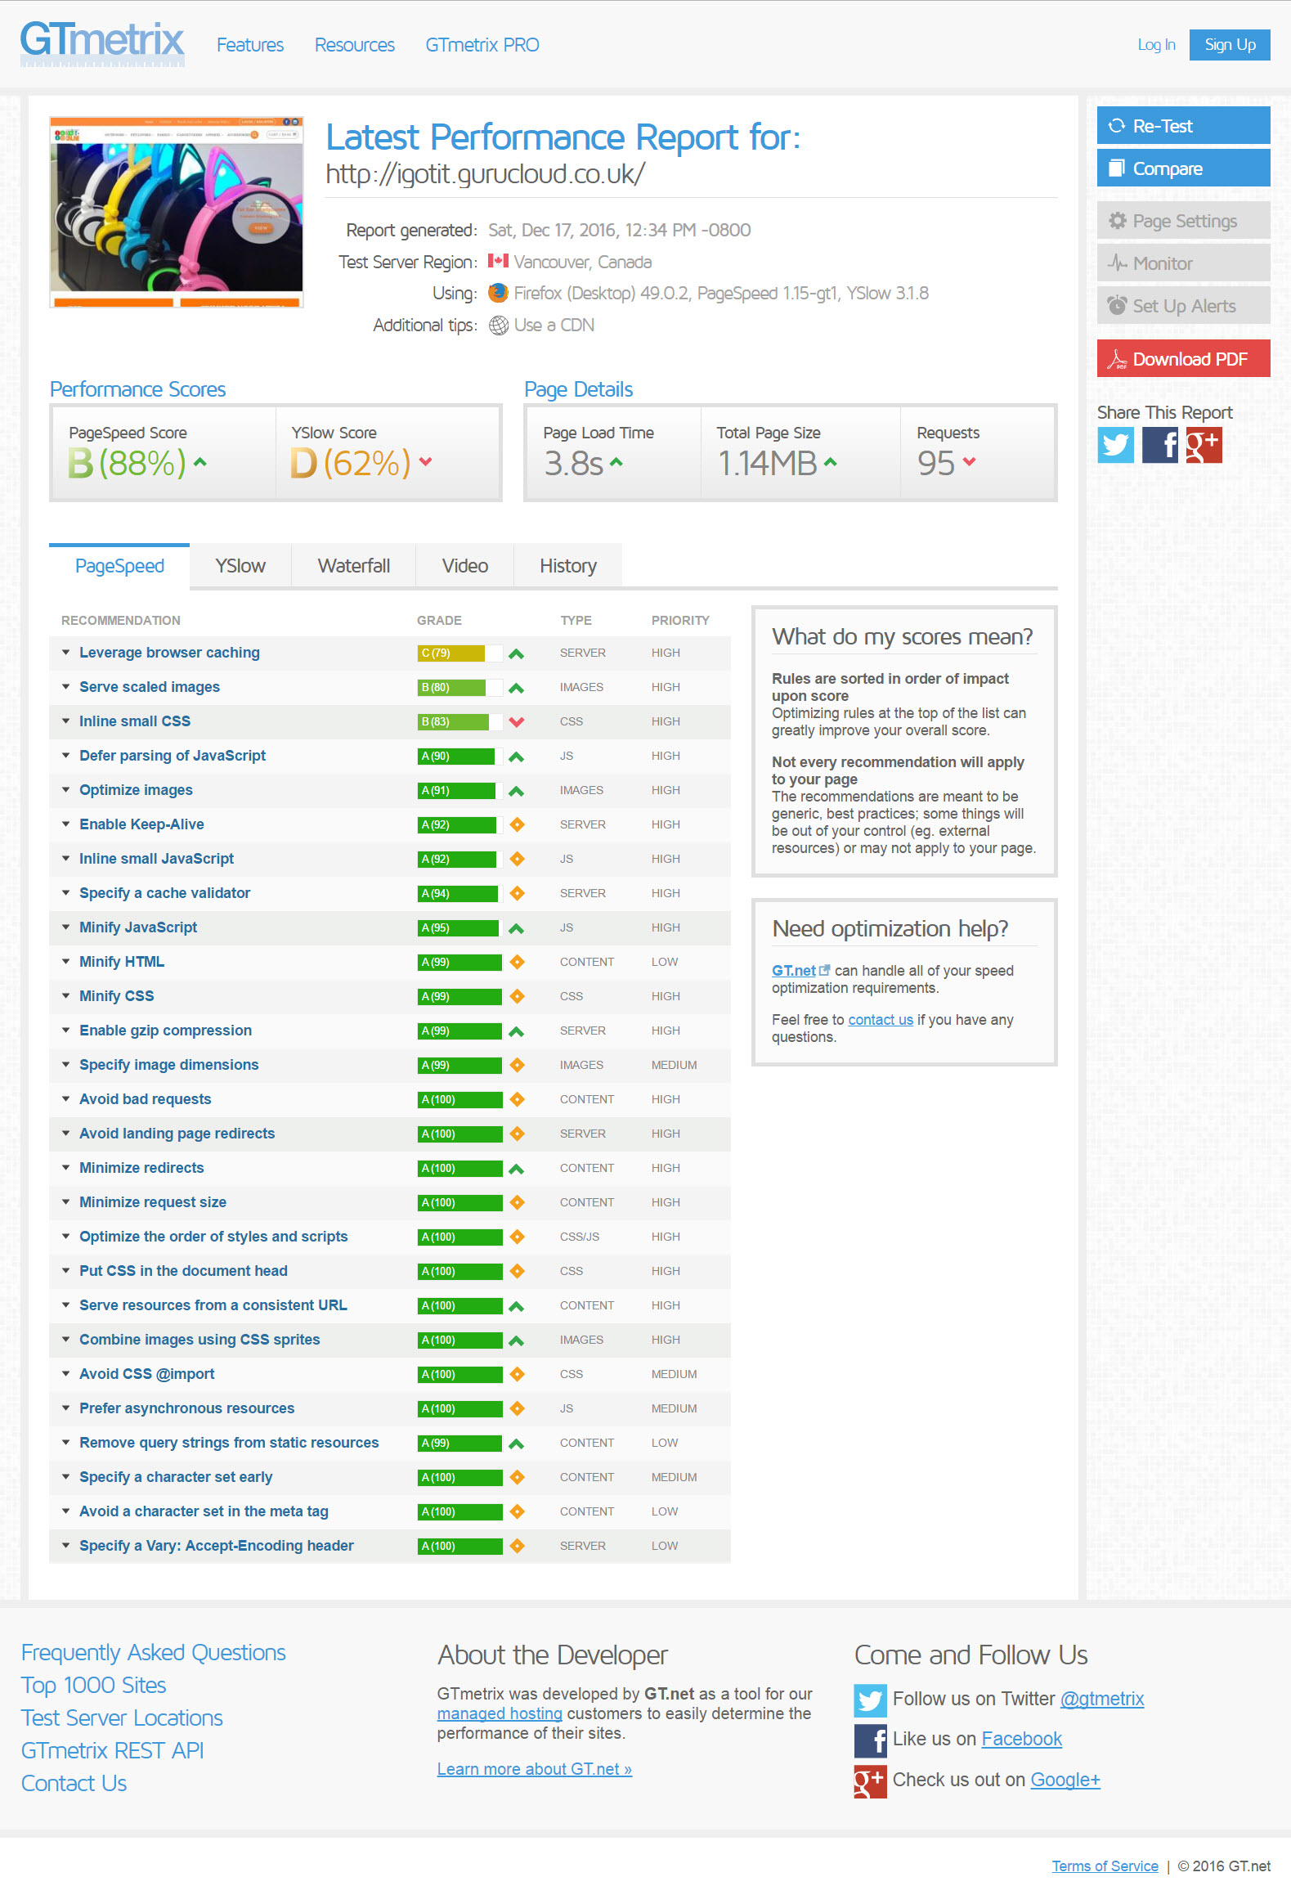The height and width of the screenshot is (1895, 1291).
Task: Expand Inline small JavaScript row
Action: click(x=390, y=859)
